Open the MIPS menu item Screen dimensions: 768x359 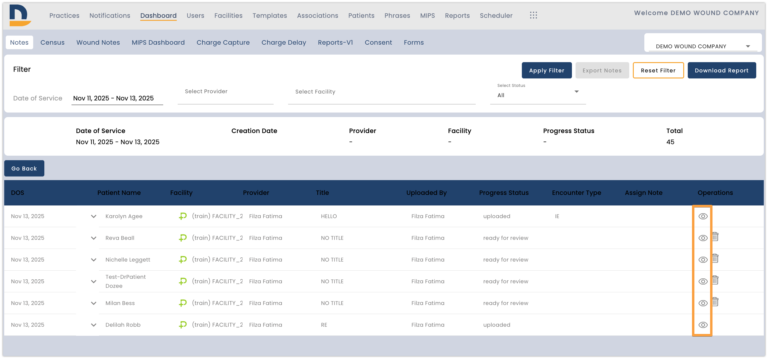(427, 15)
